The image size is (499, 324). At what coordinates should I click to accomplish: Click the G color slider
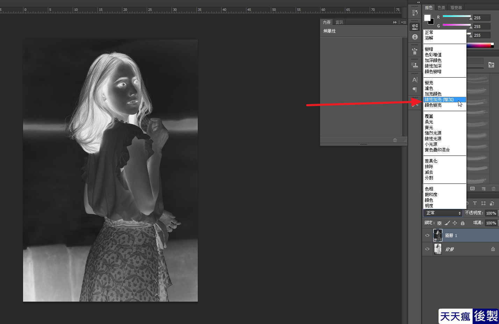click(x=457, y=25)
